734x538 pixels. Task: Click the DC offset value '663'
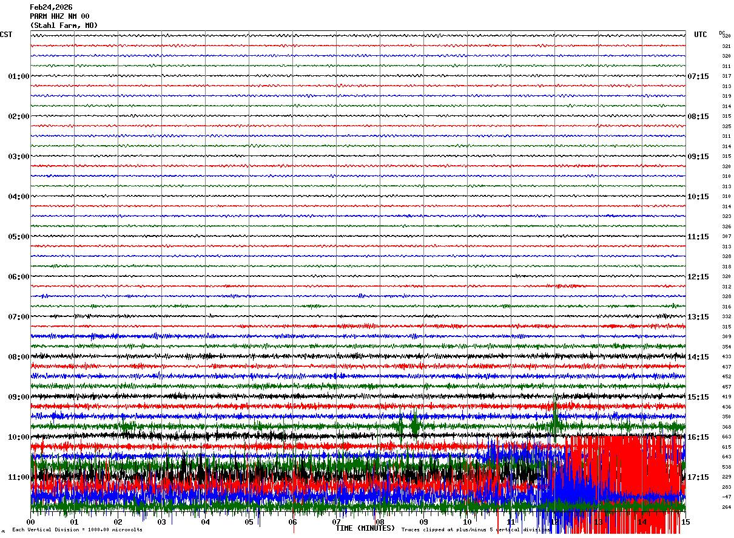[726, 437]
